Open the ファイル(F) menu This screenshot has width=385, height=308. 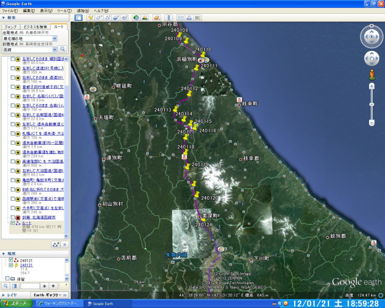pyautogui.click(x=10, y=11)
